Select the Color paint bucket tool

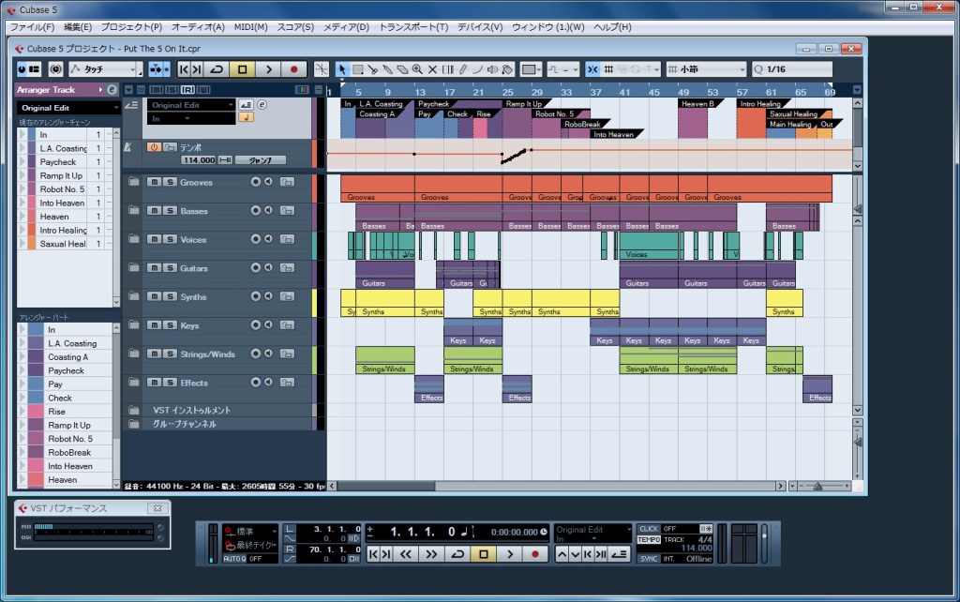(x=507, y=69)
